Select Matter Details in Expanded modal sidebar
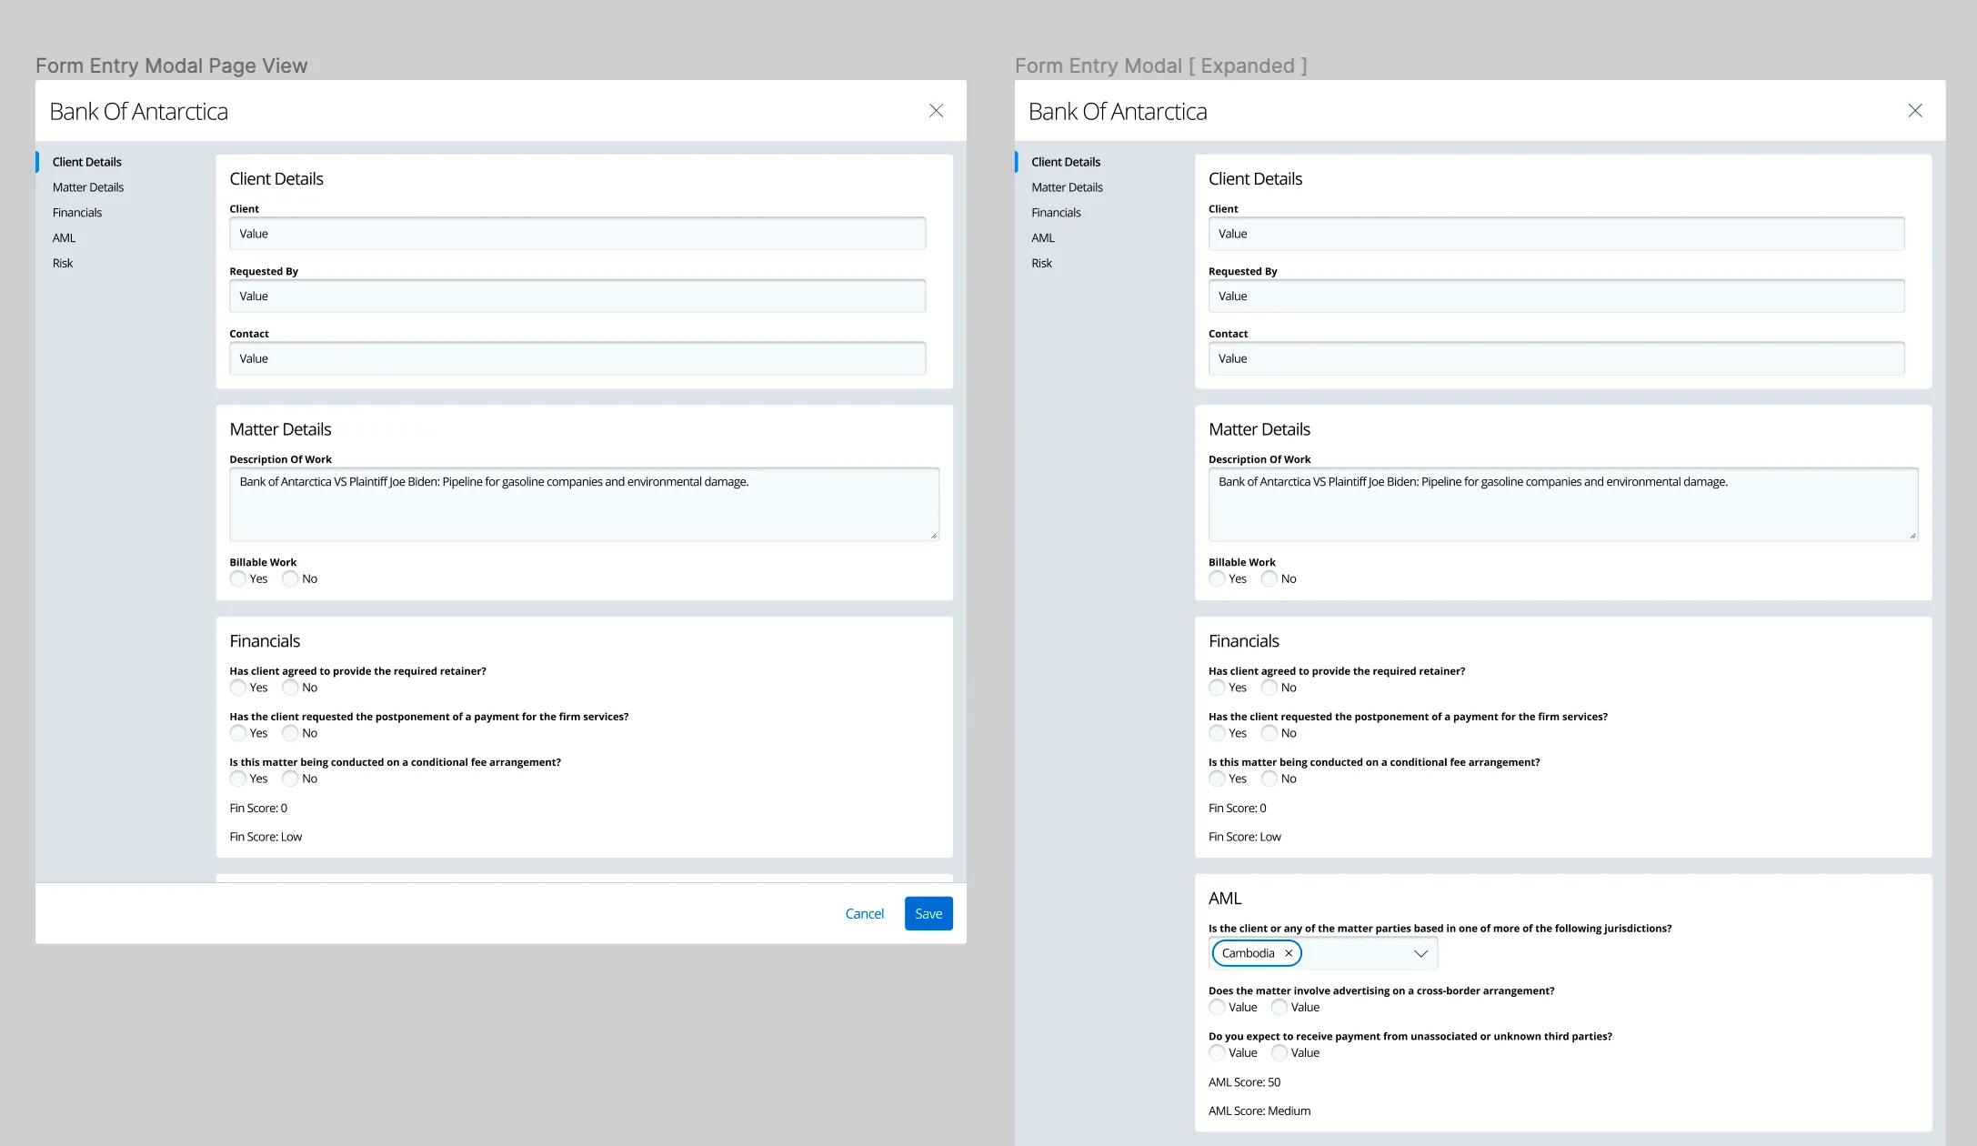The image size is (1977, 1146). click(1067, 187)
